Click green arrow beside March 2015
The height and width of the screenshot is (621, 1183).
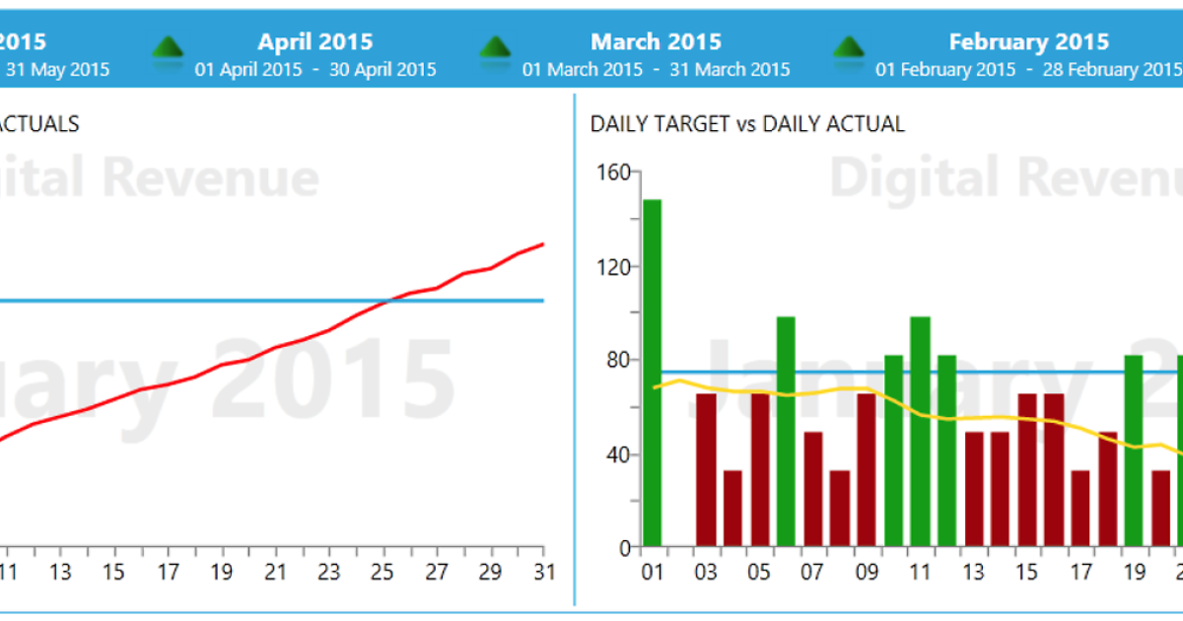tap(495, 48)
